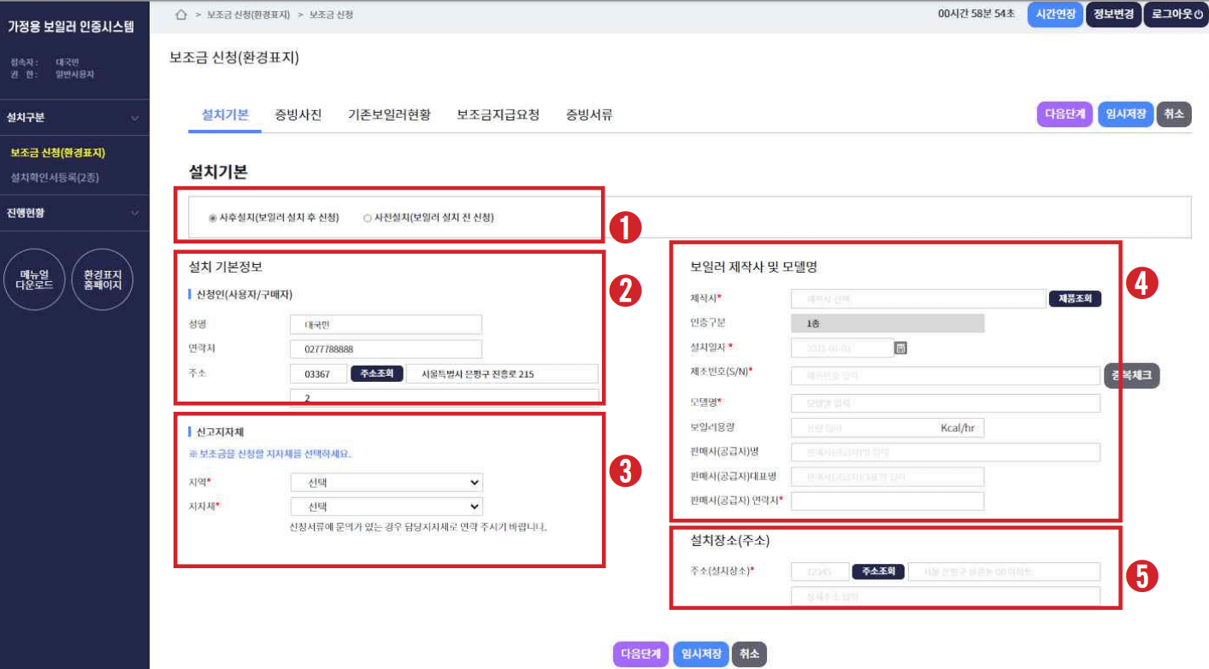Click the 중복체크 button

1132,375
